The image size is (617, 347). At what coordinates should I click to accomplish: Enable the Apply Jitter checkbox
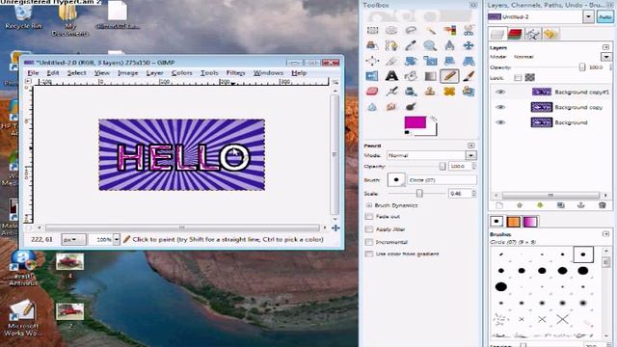click(369, 229)
